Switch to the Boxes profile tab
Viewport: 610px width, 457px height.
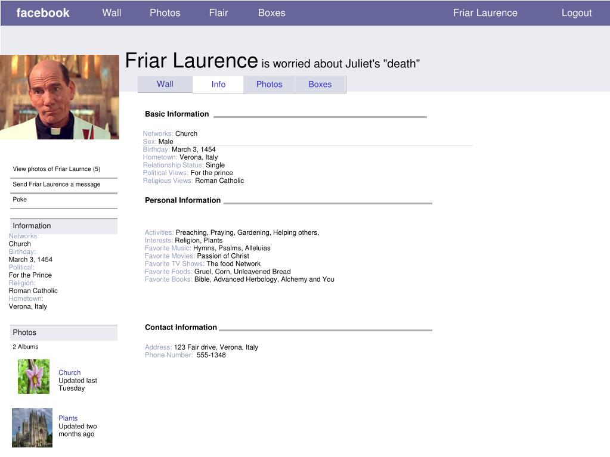pos(320,85)
